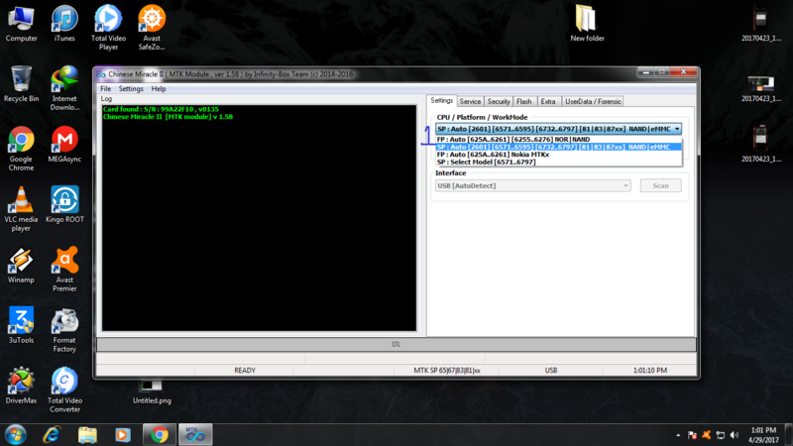793x446 pixels.
Task: Click the Chrome icon in the taskbar
Action: 159,434
